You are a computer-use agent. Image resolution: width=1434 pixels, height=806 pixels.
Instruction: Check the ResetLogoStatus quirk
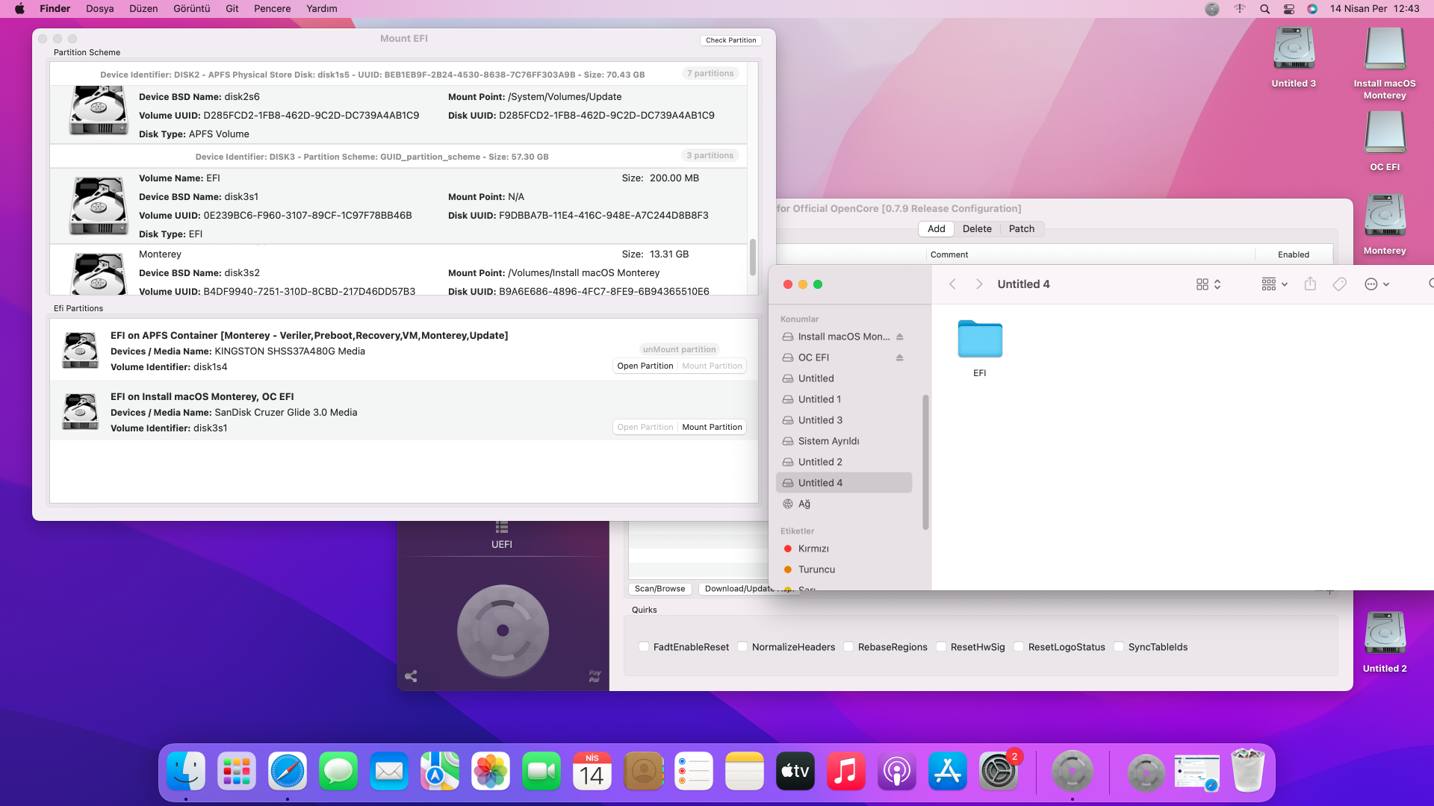[x=1018, y=647]
